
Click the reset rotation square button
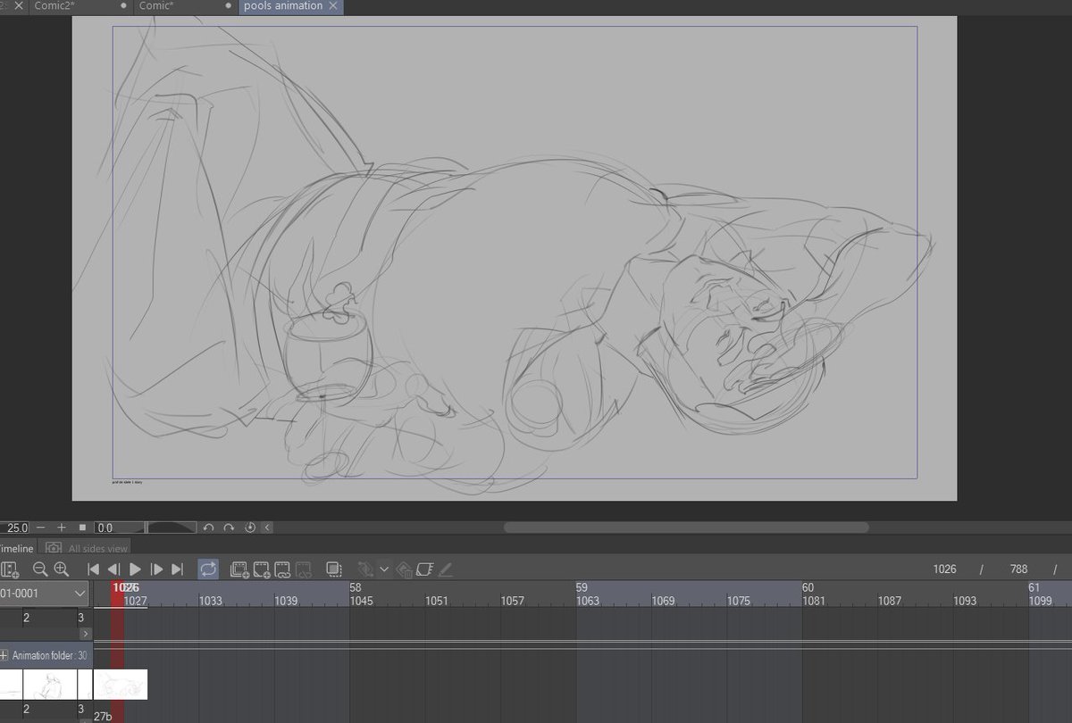[x=82, y=528]
